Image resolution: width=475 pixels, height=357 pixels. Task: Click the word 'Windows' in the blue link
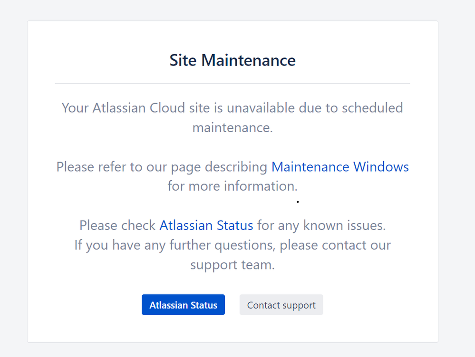tap(381, 167)
